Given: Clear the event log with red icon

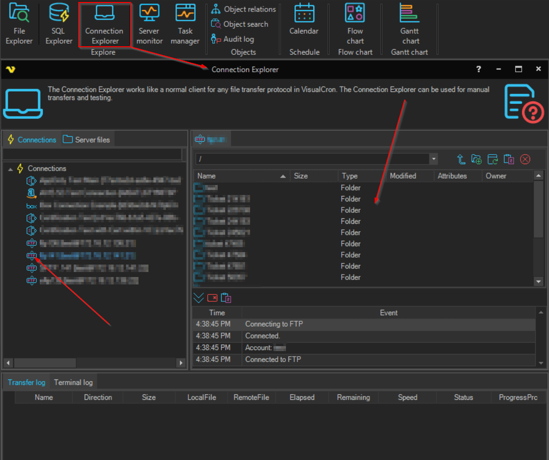Looking at the screenshot, I should pyautogui.click(x=212, y=298).
